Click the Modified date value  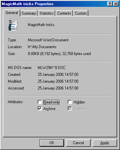pos(58,81)
